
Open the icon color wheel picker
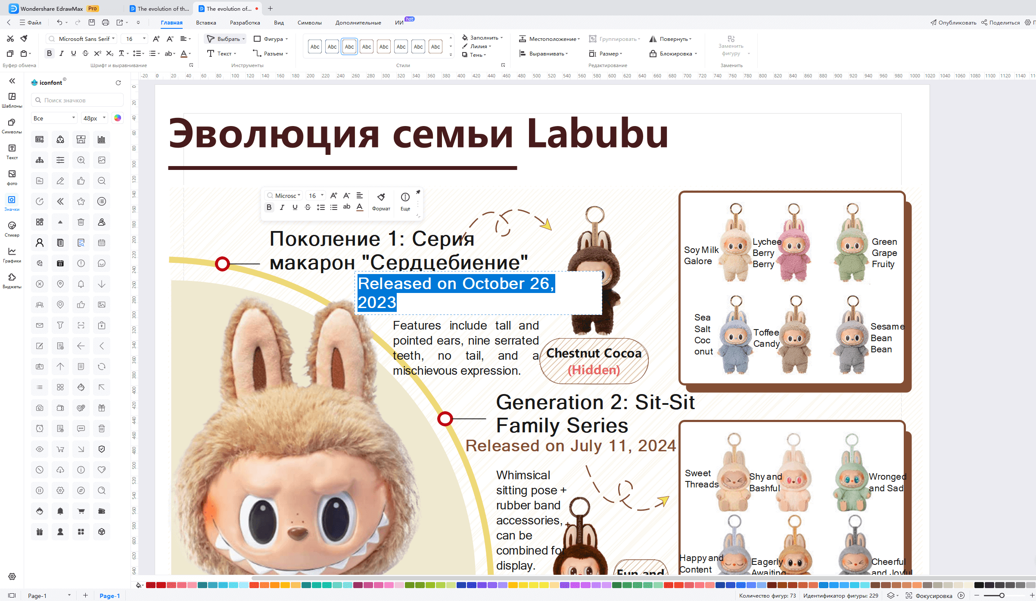[118, 118]
